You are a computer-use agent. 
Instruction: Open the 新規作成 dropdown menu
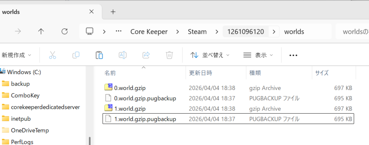pos(16,55)
